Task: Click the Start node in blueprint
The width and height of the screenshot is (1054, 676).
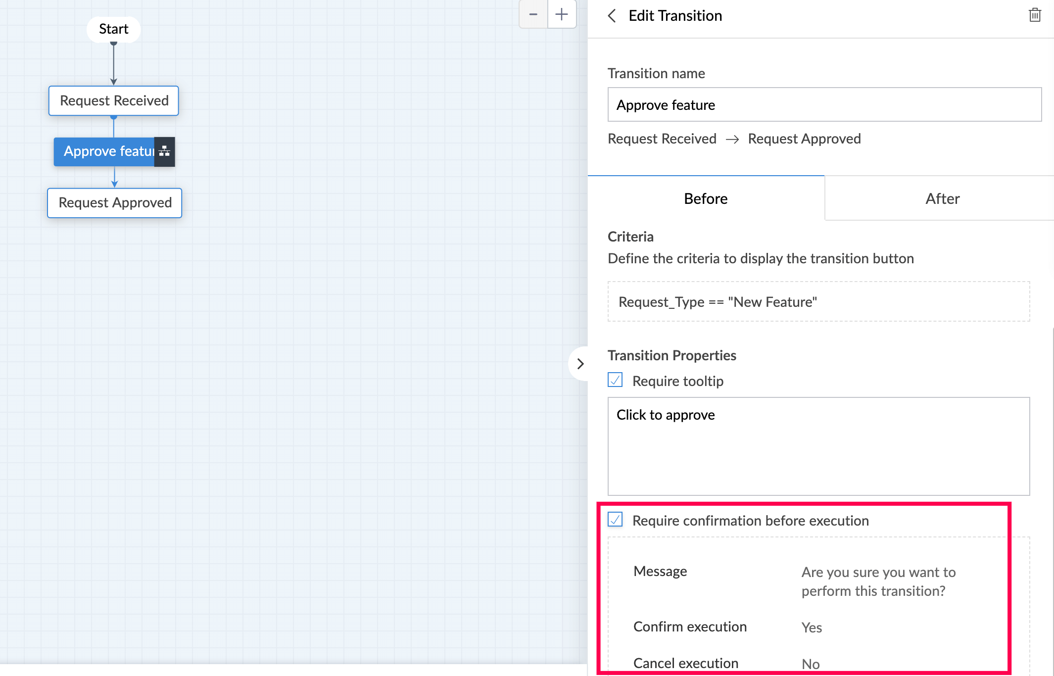Action: (x=113, y=29)
